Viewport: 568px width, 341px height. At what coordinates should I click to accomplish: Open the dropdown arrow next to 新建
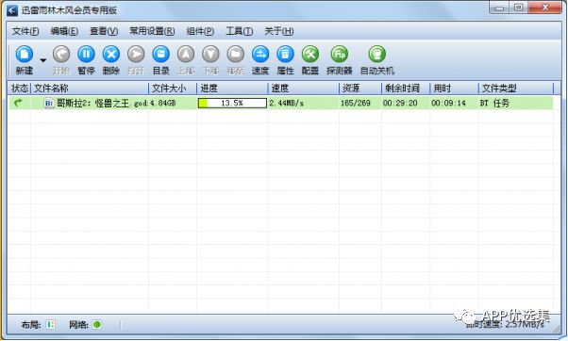43,60
